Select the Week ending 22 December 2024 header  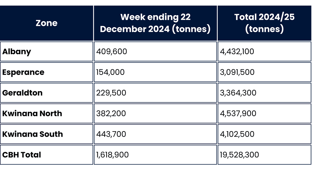[x=155, y=23]
